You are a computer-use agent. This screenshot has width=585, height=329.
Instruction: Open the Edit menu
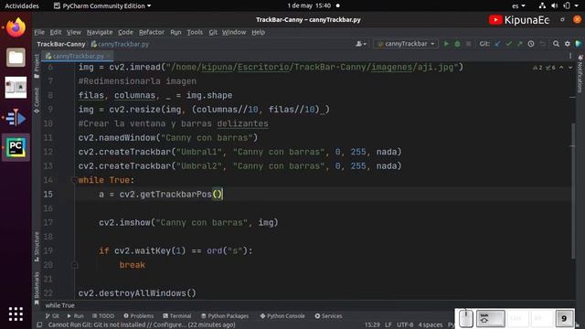(55, 32)
